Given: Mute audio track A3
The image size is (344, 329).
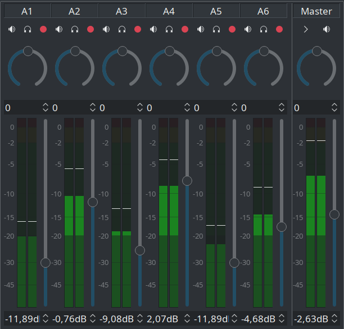Looking at the screenshot, I should pyautogui.click(x=106, y=29).
